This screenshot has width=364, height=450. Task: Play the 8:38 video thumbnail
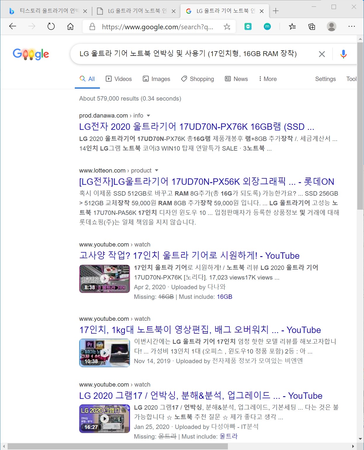point(105,279)
